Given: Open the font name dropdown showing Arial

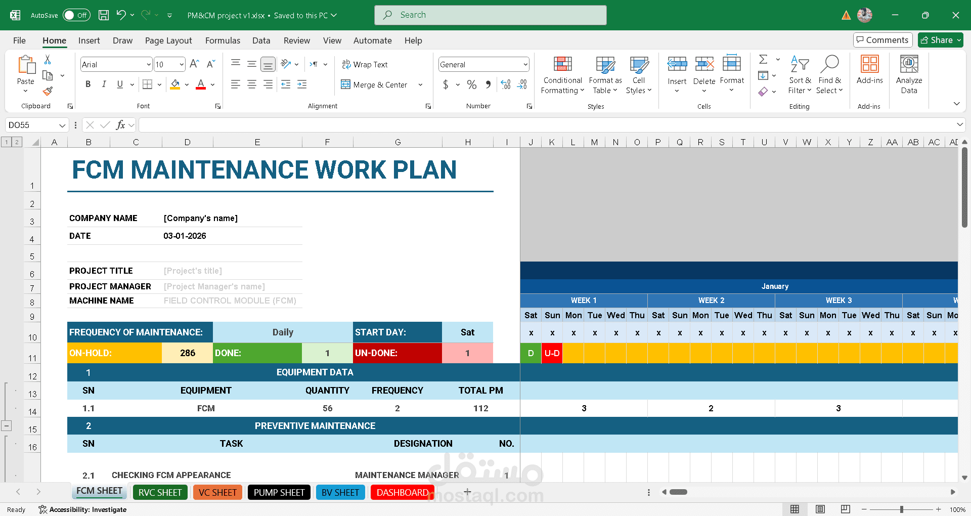Looking at the screenshot, I should pyautogui.click(x=149, y=64).
